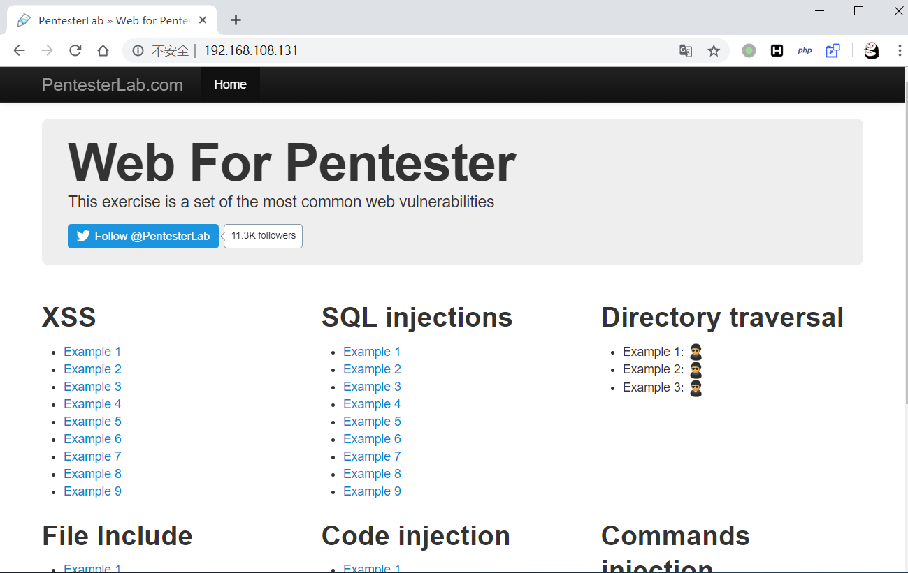Open SQL injections Example 5 link

(x=372, y=422)
